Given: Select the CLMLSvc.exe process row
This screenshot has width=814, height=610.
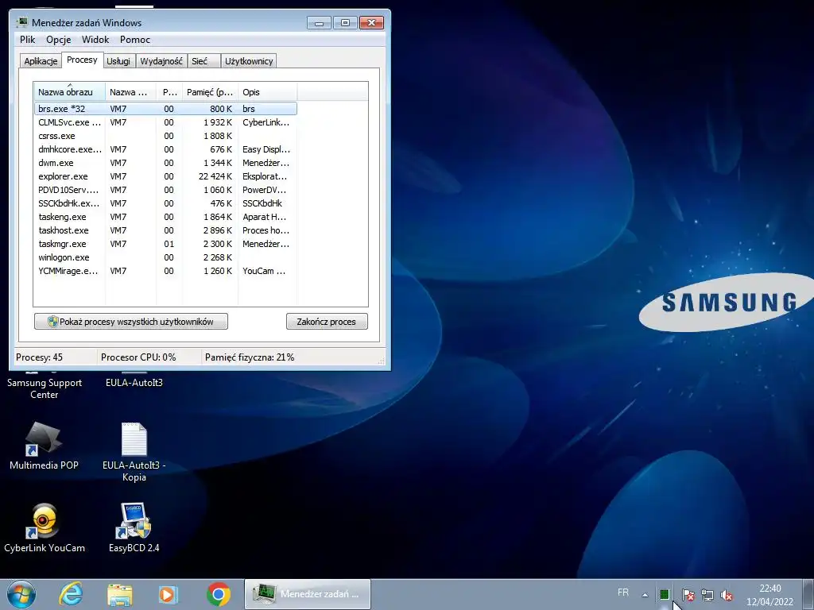Looking at the screenshot, I should coord(165,122).
